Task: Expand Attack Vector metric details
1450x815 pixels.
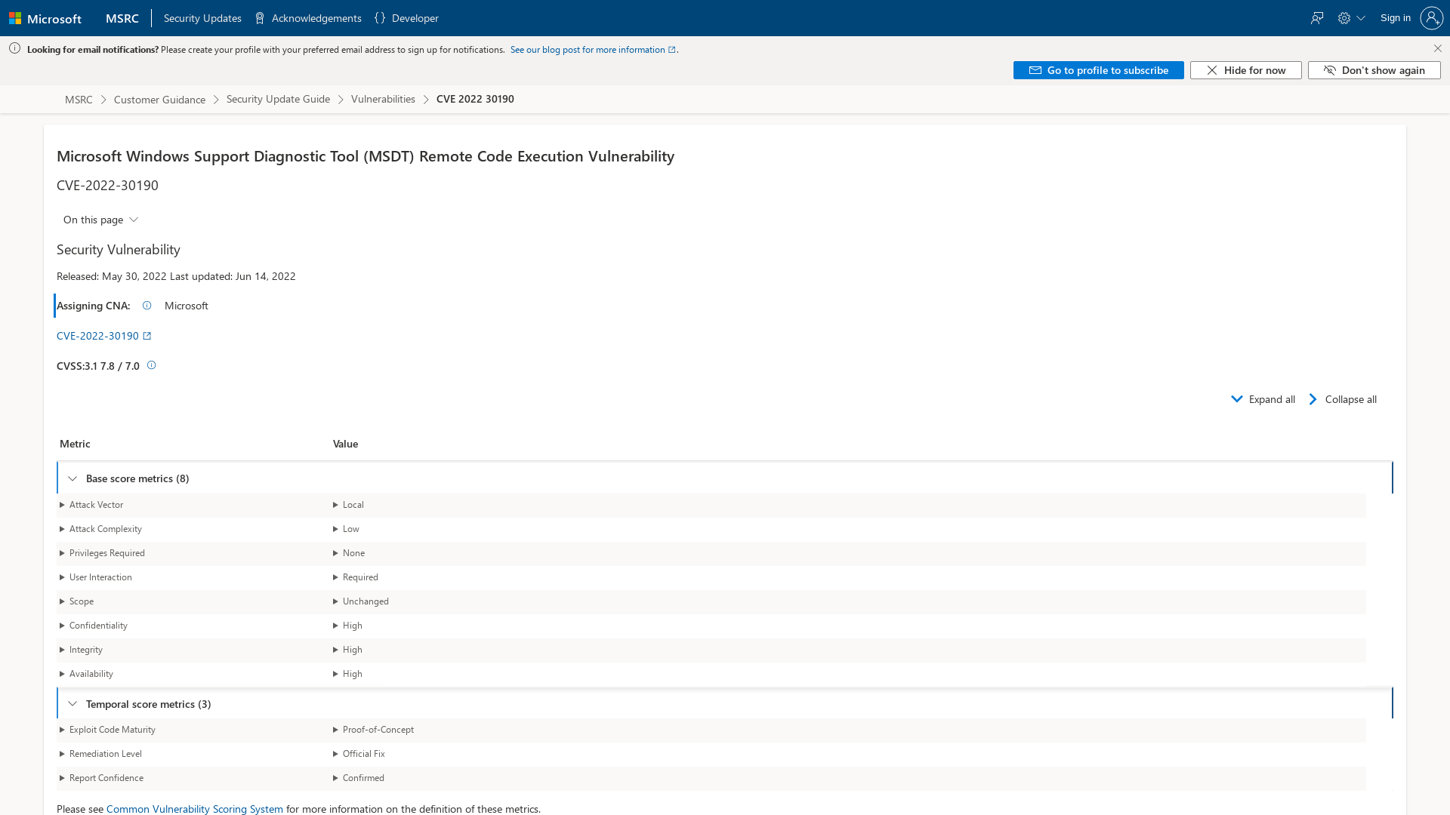Action: click(91, 505)
